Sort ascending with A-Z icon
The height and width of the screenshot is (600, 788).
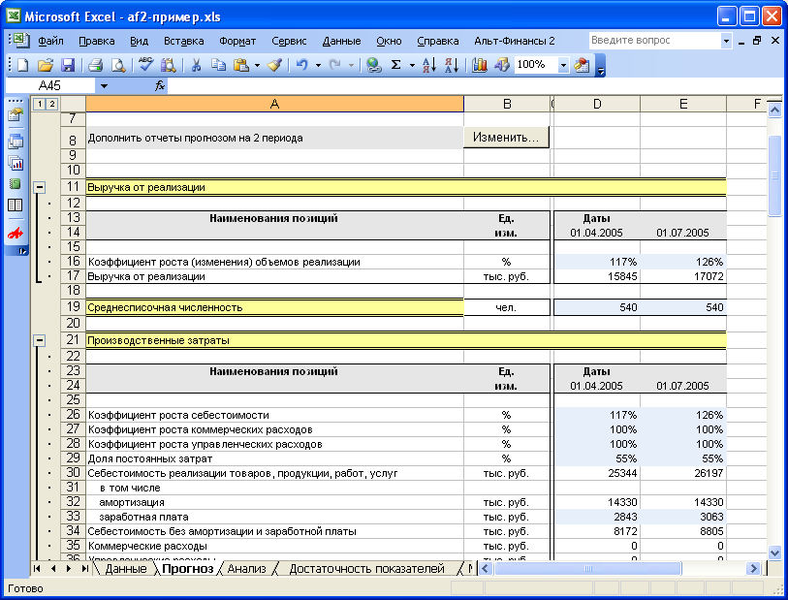(x=429, y=65)
